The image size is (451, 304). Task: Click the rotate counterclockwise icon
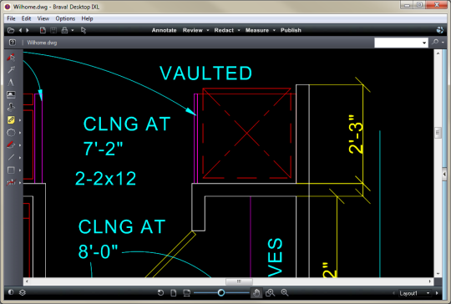pyautogui.click(x=160, y=293)
